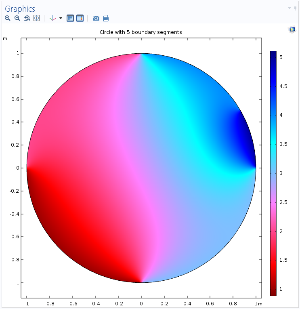Take an image snapshot with camera icon
This screenshot has width=300, height=309.
96,18
